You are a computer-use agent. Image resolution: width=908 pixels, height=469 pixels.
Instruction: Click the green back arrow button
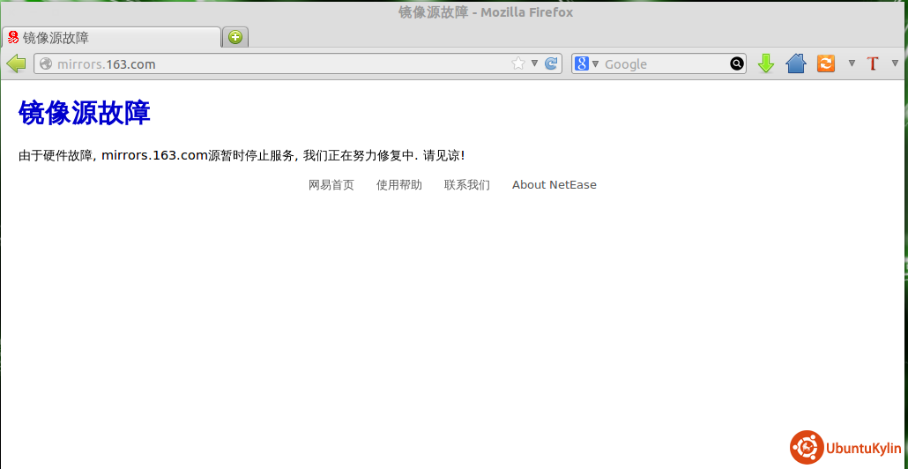click(x=16, y=63)
